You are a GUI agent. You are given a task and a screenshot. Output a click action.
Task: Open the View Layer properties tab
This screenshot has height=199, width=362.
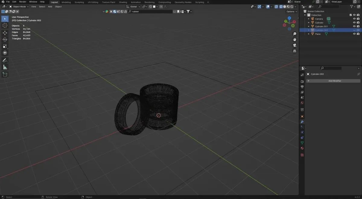click(x=302, y=92)
